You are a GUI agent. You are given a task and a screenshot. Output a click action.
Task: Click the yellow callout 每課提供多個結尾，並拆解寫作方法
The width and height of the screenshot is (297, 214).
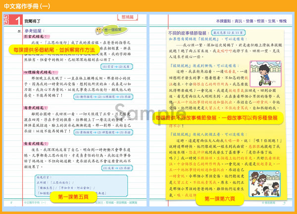(54, 50)
